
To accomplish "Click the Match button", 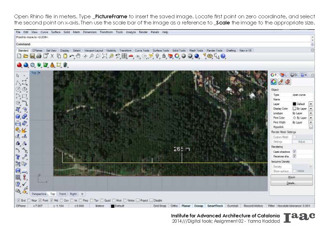I will coord(291,177).
